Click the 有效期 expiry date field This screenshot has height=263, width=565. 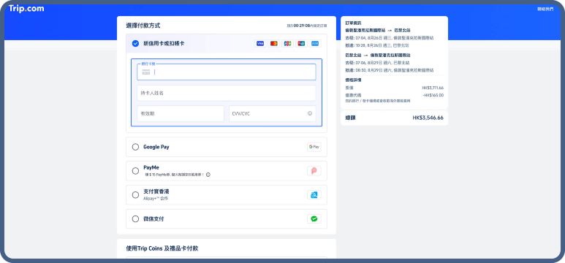181,113
